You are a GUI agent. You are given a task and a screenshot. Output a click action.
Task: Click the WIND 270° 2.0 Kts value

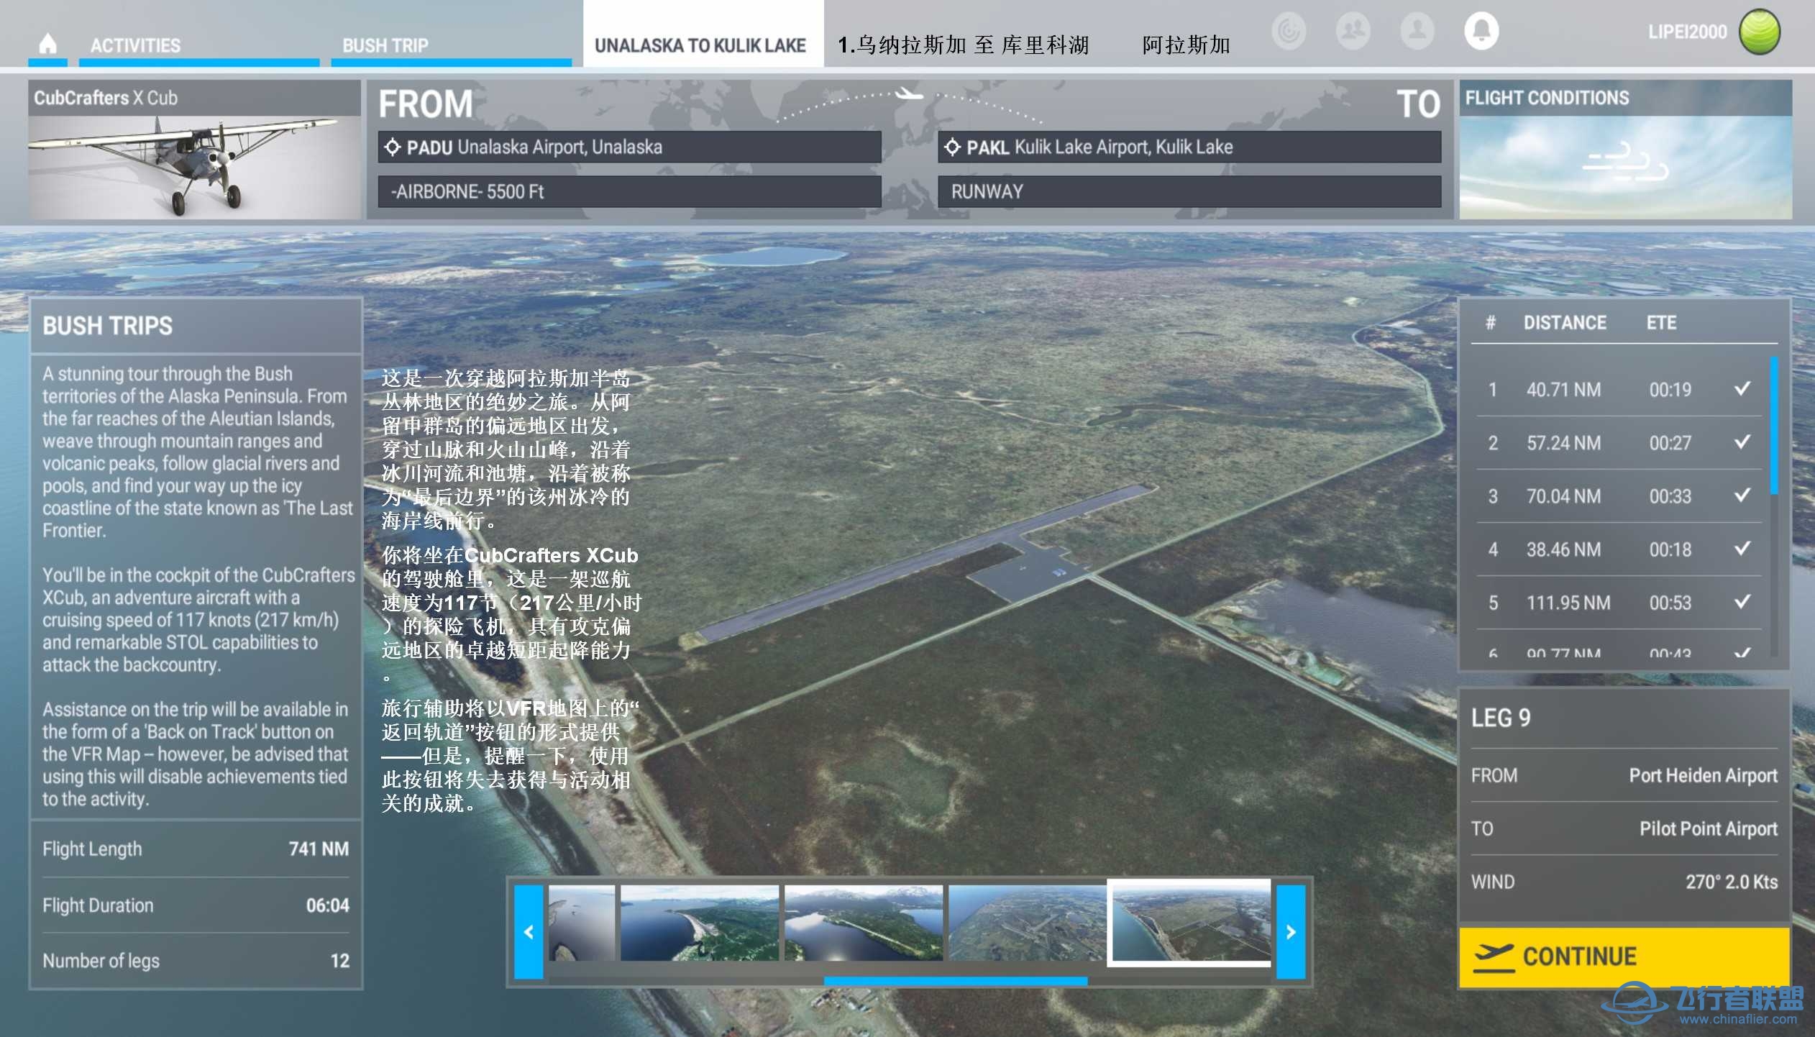click(x=1731, y=882)
